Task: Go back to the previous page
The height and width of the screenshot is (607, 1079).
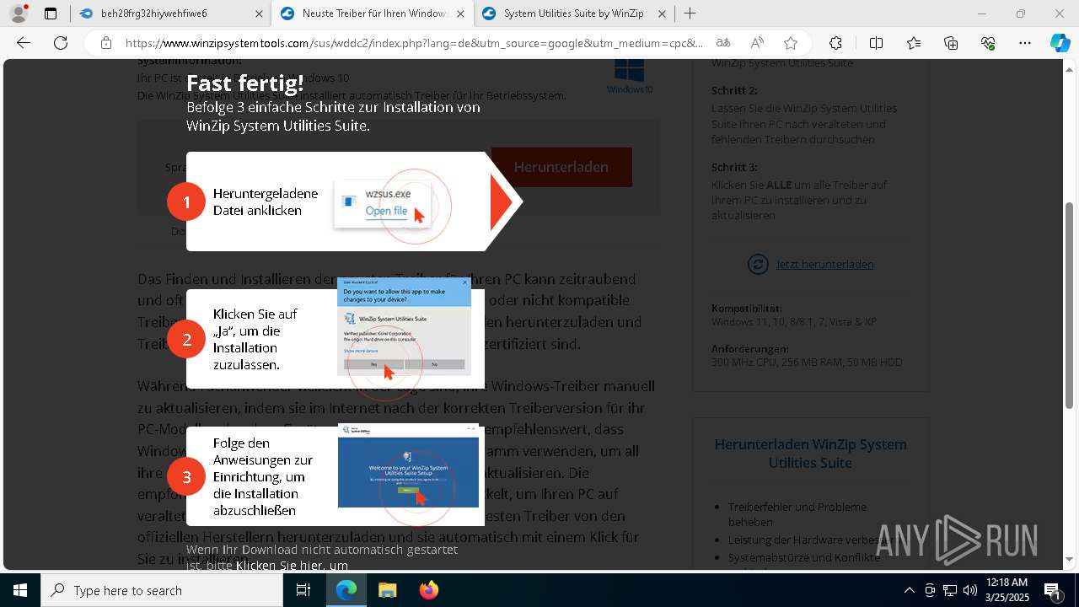Action: click(24, 43)
